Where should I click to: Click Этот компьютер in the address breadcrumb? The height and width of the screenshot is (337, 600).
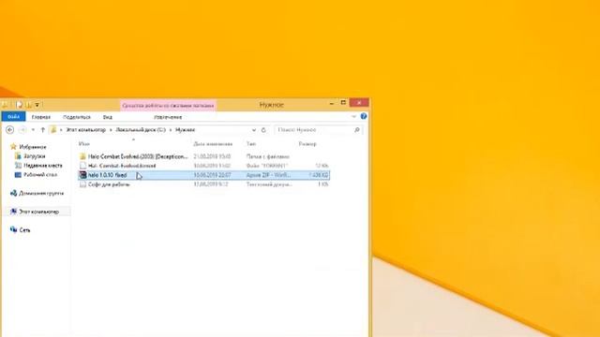pyautogui.click(x=85, y=130)
